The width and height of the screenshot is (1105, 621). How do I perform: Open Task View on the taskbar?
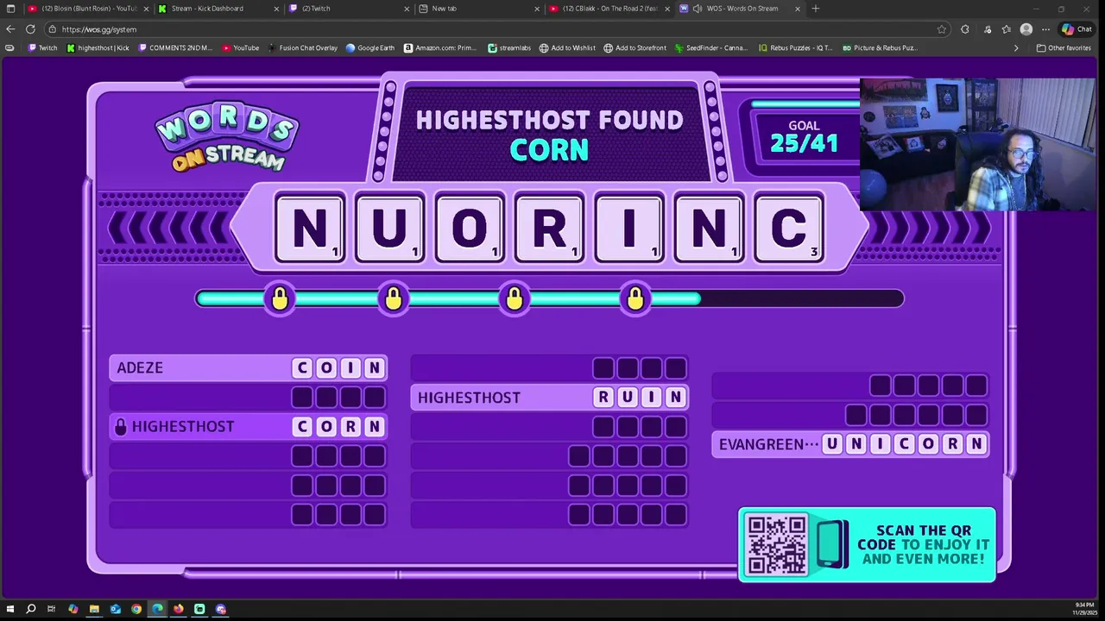[x=52, y=609]
